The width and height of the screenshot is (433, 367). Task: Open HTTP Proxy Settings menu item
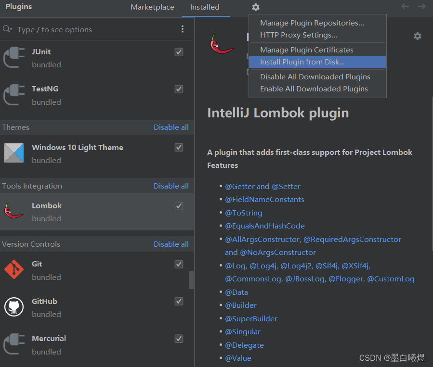point(317,35)
